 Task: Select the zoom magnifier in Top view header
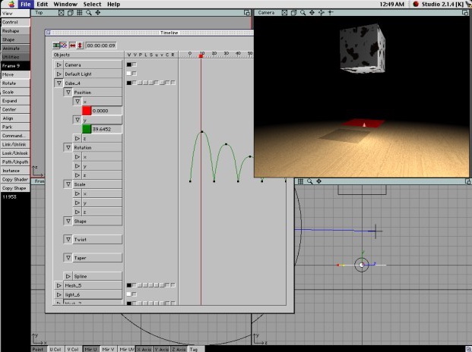[88, 13]
